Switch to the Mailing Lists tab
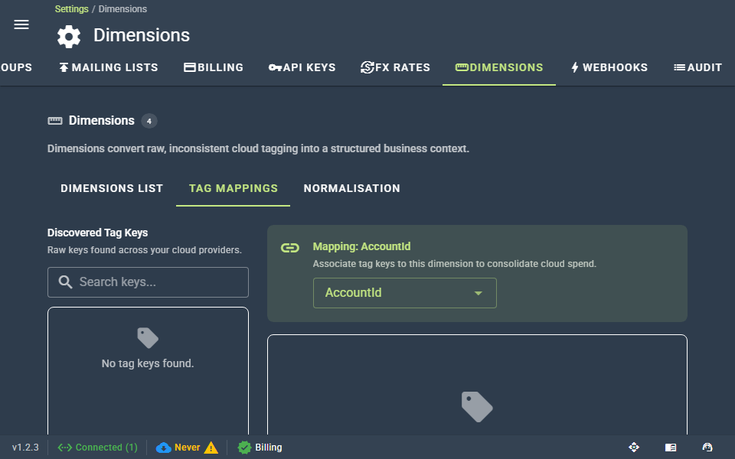735x459 pixels. (108, 67)
